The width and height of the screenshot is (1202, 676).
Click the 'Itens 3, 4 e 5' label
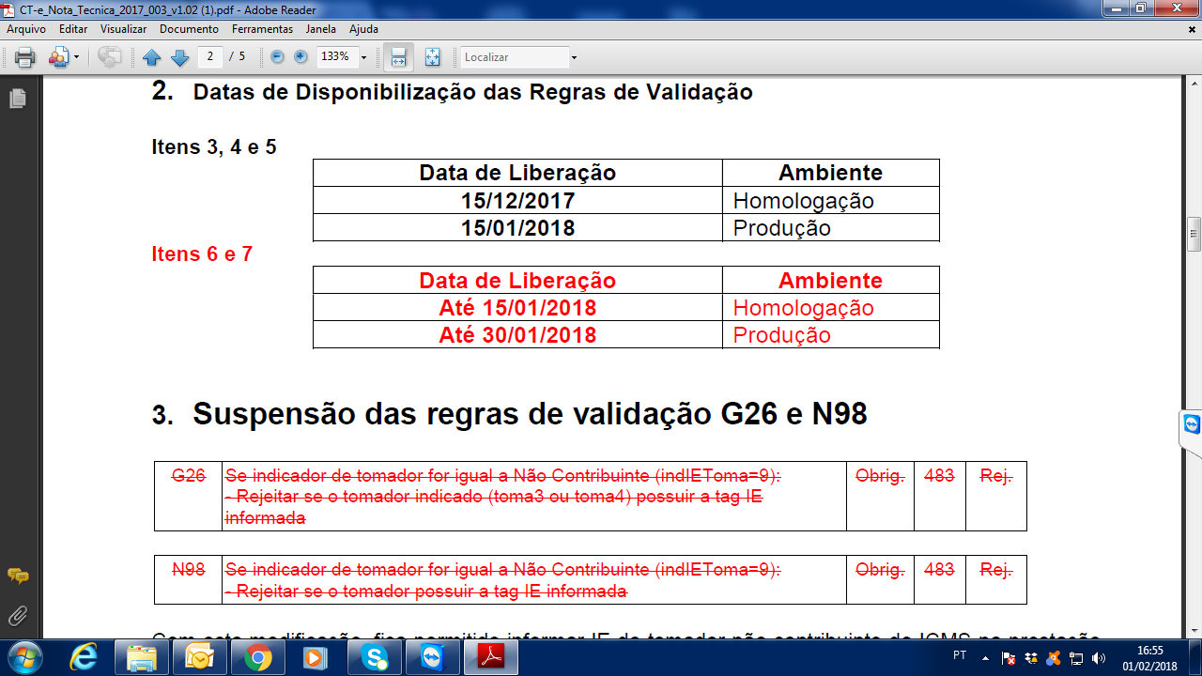click(214, 147)
